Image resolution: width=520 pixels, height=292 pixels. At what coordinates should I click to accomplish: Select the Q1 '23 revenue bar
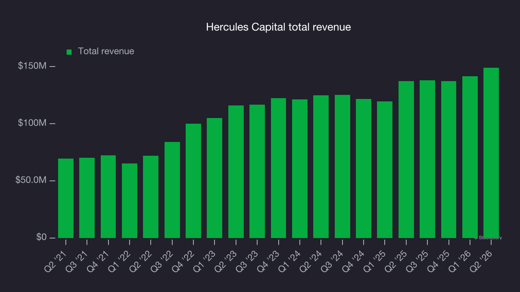coord(214,178)
